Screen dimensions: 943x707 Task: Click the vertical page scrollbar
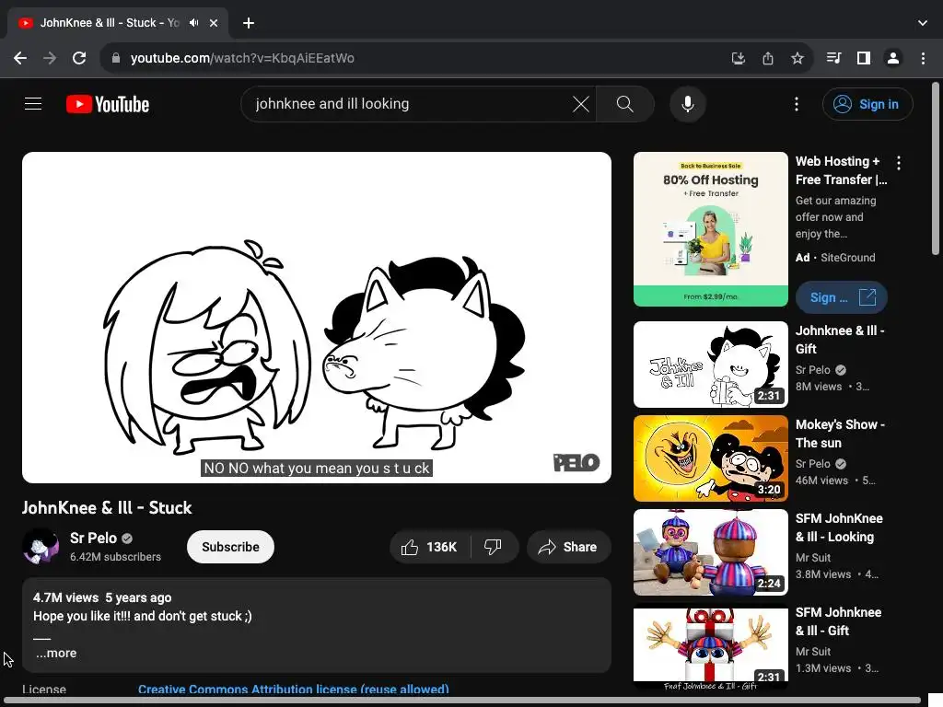point(936,168)
